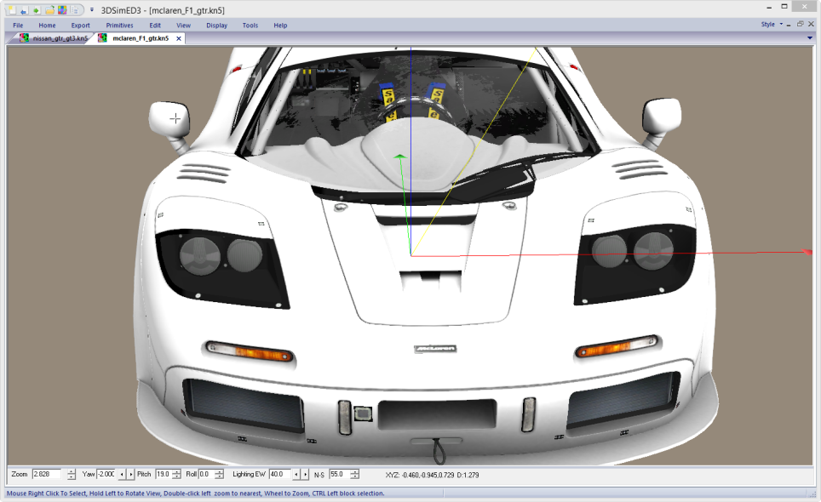Click the Zoom spinner up arrow
The image size is (821, 502).
click(72, 471)
